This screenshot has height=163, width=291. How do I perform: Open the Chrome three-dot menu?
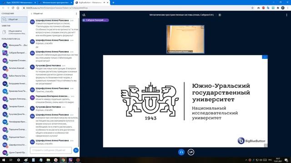[x=288, y=8]
